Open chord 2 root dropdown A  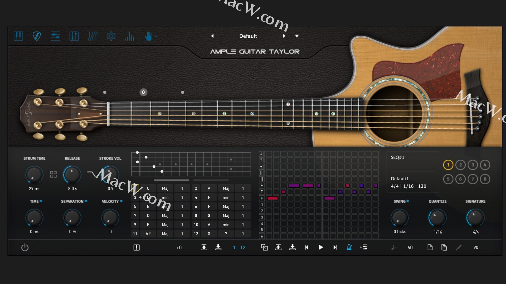(209, 188)
